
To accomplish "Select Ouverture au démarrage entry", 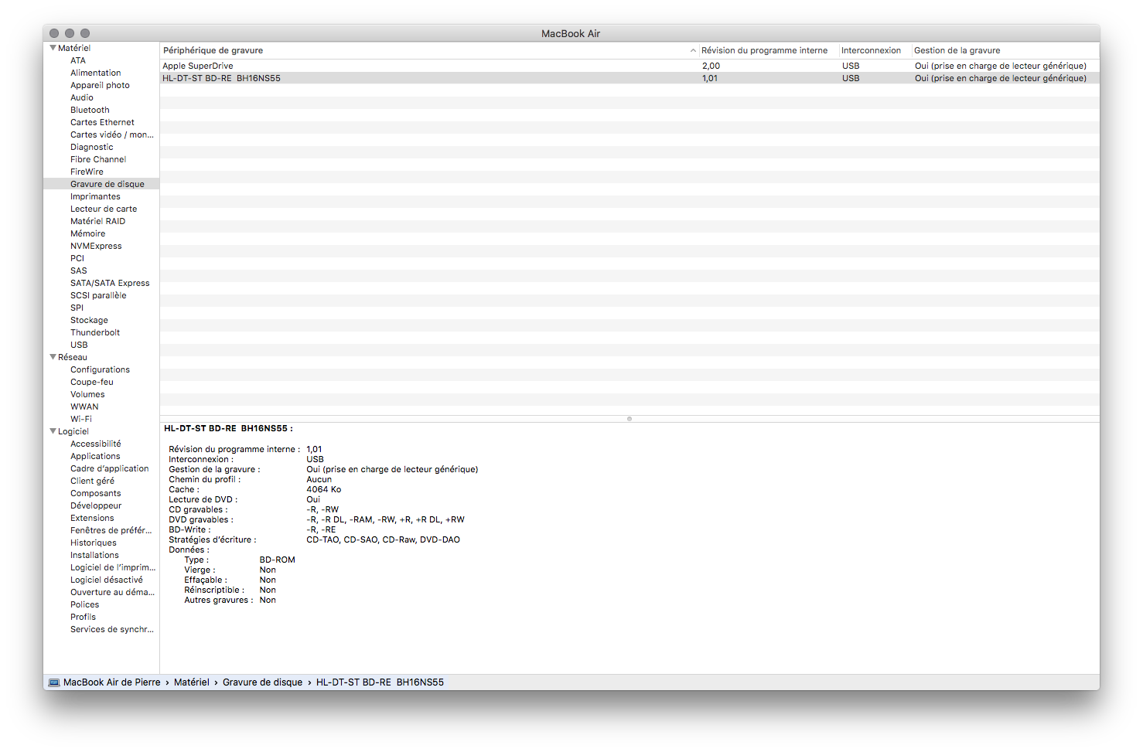I will [113, 592].
